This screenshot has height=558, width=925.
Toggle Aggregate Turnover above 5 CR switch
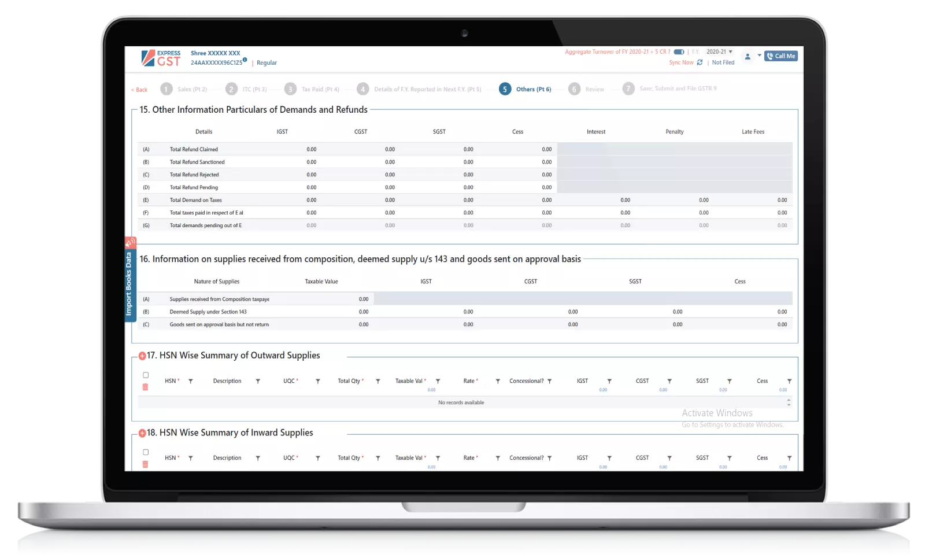coord(679,52)
